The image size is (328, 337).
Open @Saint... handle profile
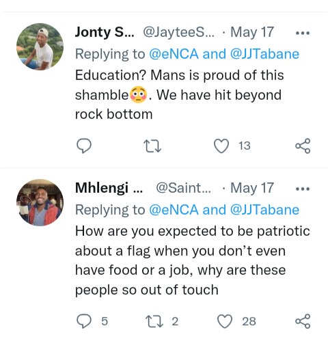point(183,188)
